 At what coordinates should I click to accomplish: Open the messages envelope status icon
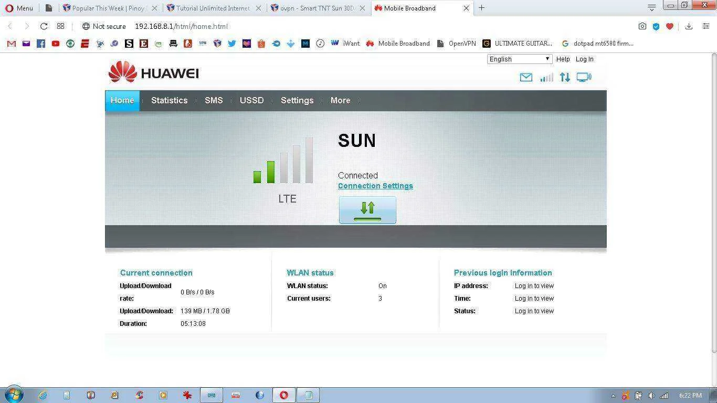click(x=526, y=78)
